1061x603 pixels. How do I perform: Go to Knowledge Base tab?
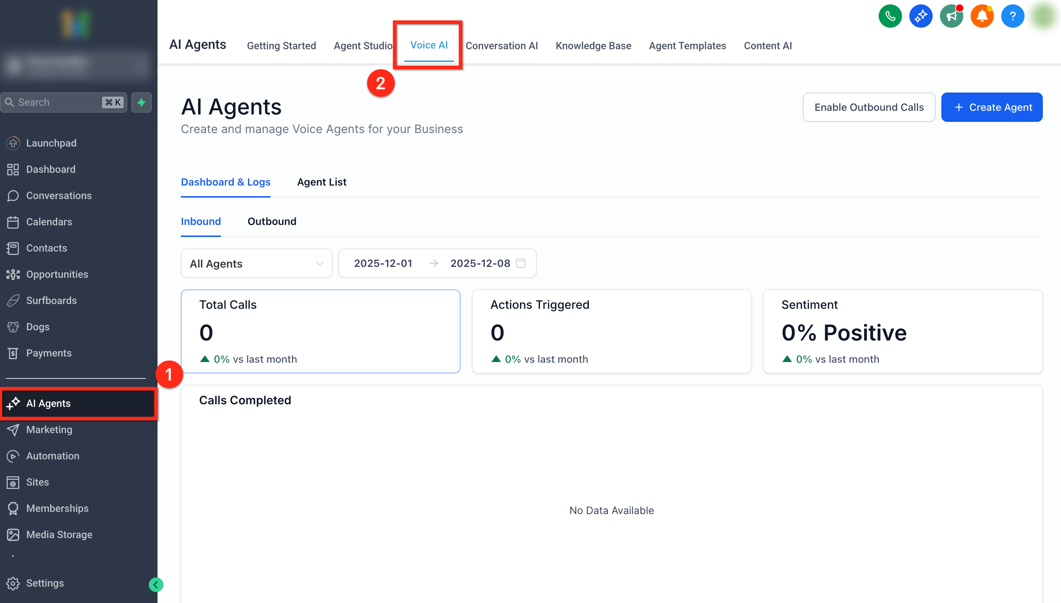point(593,46)
